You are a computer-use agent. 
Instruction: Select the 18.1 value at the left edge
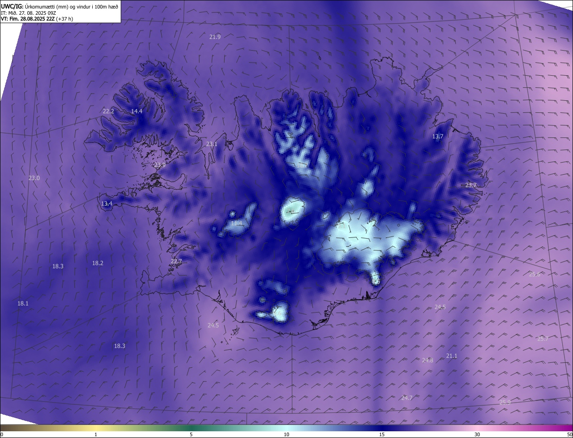coord(23,303)
